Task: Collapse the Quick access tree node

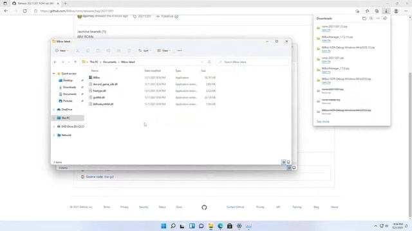Action: point(54,74)
